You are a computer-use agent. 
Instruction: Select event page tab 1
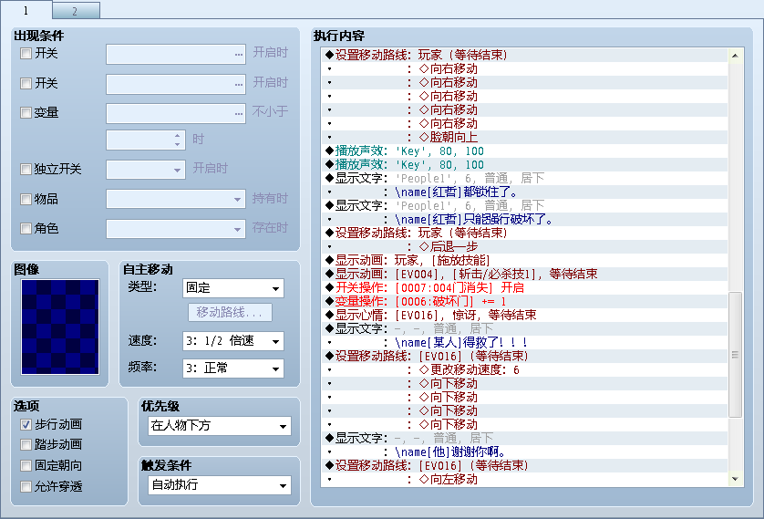point(26,10)
